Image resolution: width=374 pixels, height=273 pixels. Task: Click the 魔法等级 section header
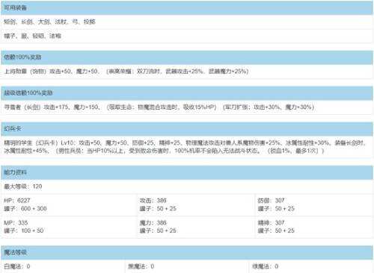click(x=187, y=253)
